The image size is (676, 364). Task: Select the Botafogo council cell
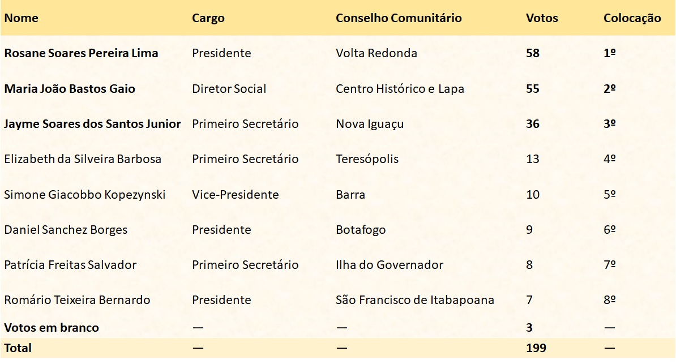(361, 230)
